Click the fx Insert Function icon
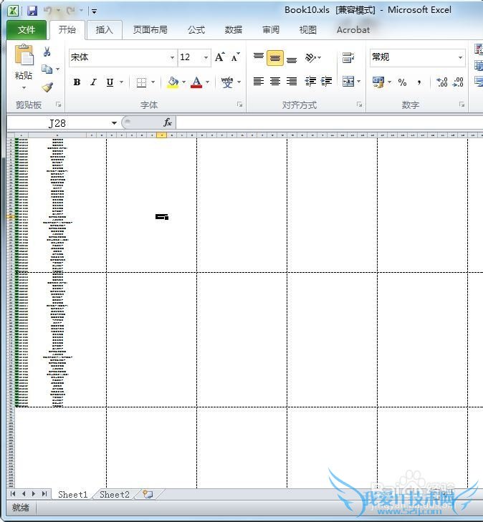This screenshot has width=483, height=522. [x=167, y=122]
